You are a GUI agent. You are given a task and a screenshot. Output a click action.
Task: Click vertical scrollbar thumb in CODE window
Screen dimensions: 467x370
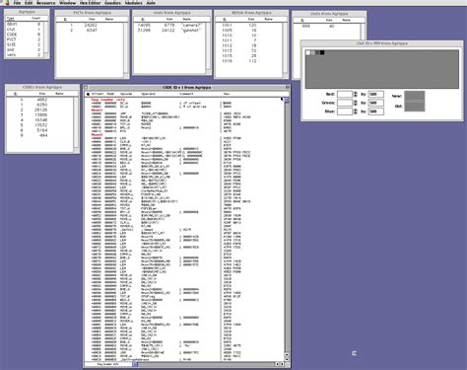click(287, 100)
